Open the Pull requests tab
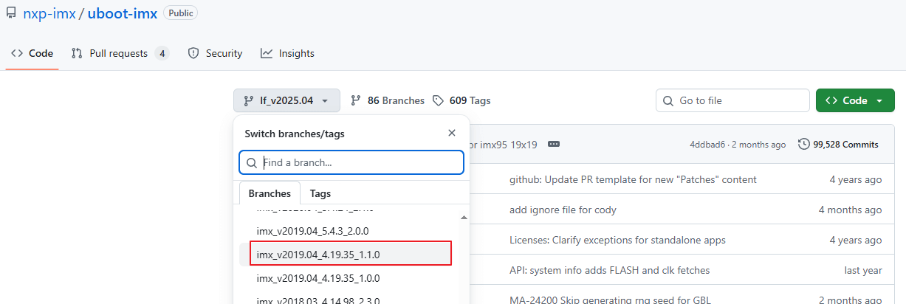Screen dimensions: 906x304 pos(120,53)
